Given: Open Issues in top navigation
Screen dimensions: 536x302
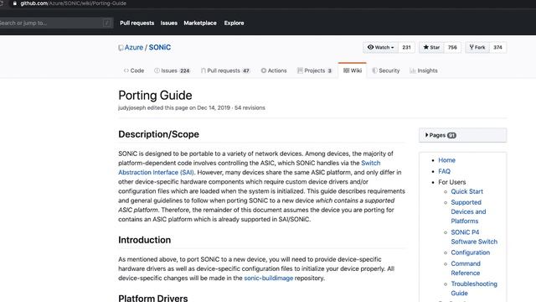Looking at the screenshot, I should pyautogui.click(x=169, y=23).
